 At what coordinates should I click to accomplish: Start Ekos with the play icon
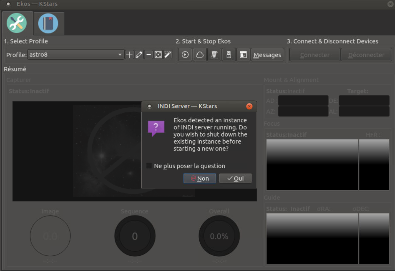click(185, 55)
